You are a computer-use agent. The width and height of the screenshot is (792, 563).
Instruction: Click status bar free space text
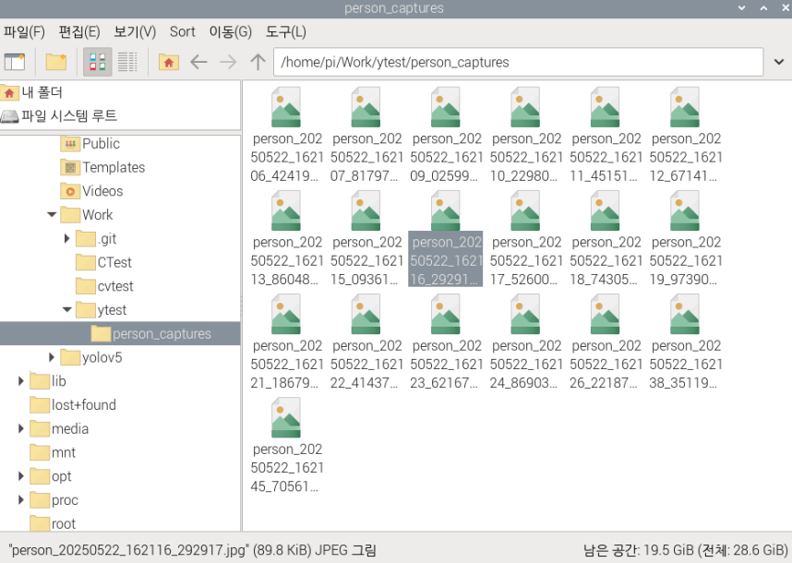[685, 550]
